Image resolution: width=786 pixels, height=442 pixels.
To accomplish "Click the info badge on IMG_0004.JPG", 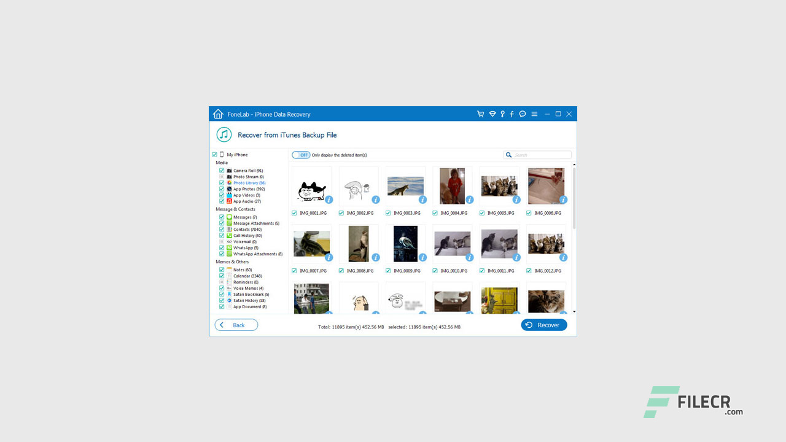I will [x=469, y=200].
